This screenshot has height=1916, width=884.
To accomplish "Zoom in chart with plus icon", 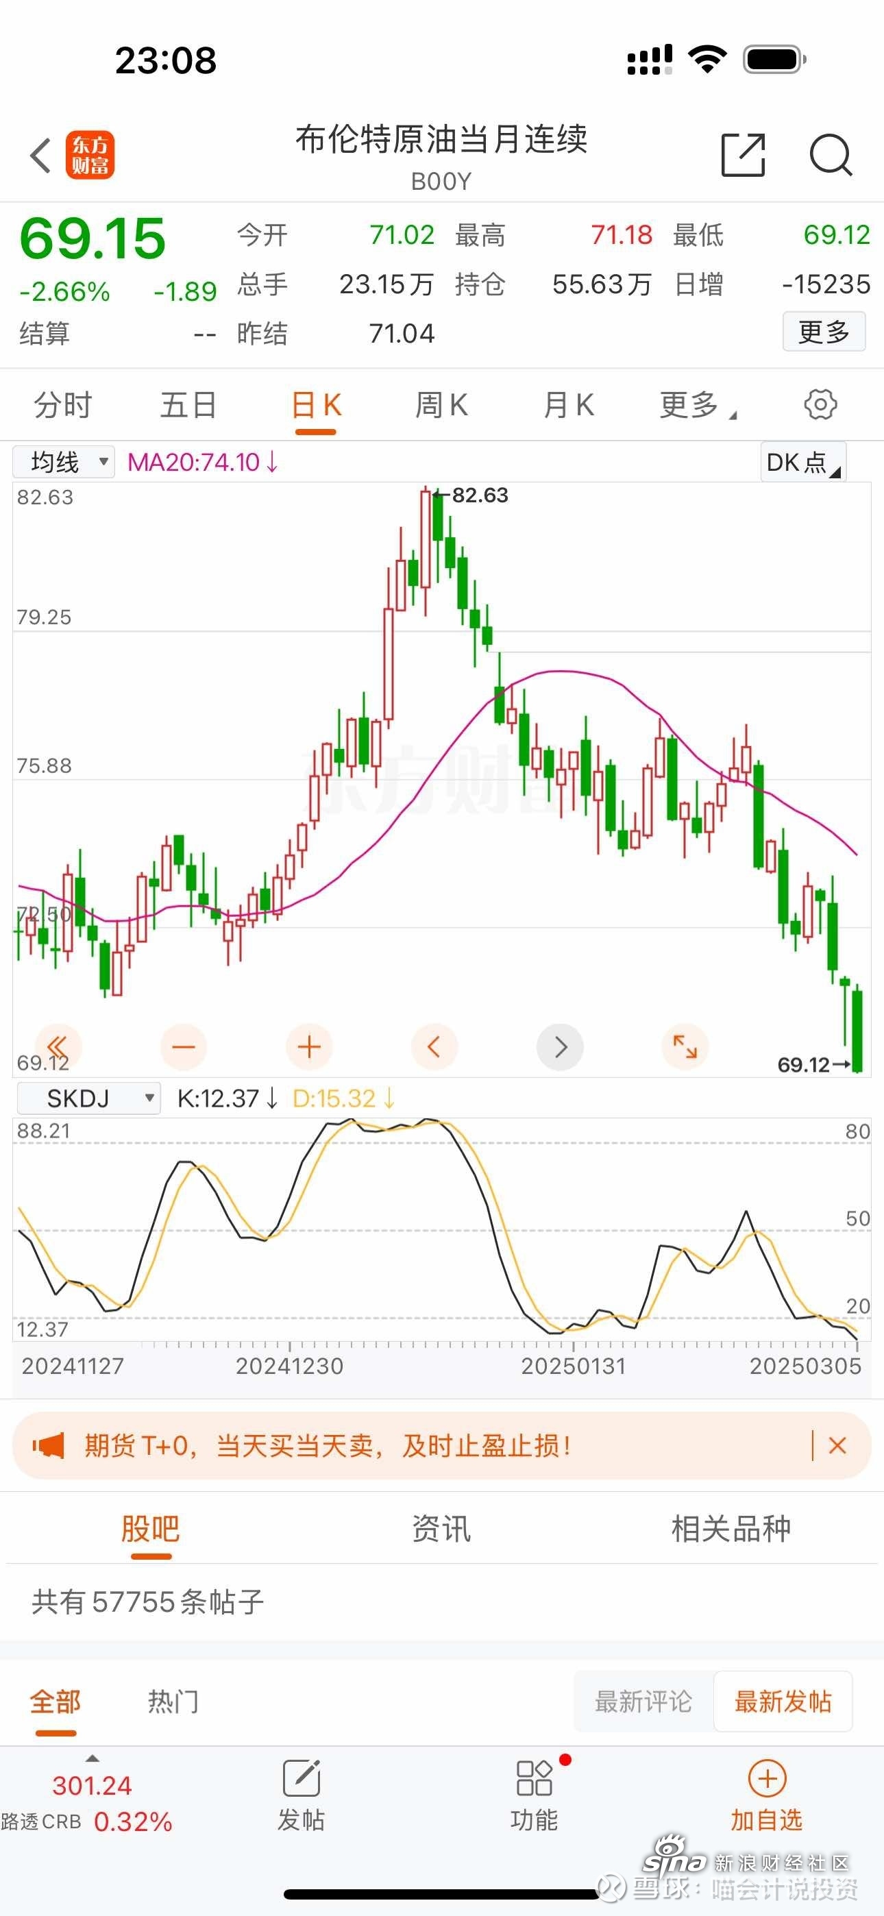I will (x=309, y=1046).
